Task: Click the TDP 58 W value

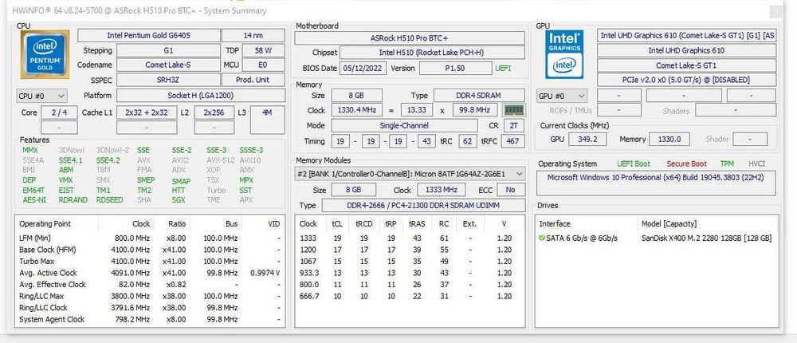Action: point(263,50)
